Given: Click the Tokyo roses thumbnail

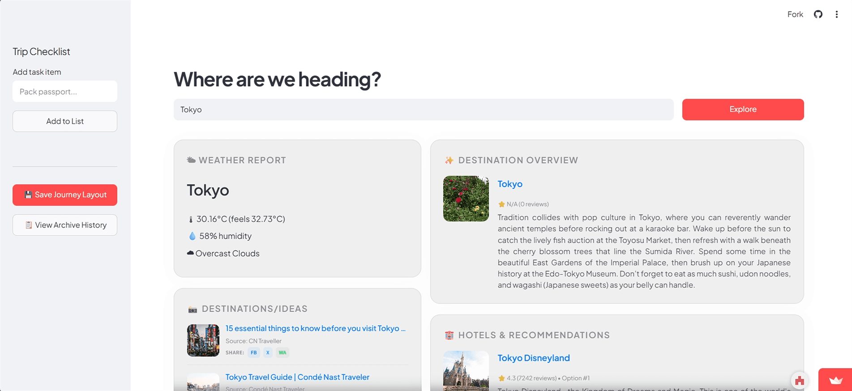Looking at the screenshot, I should [466, 199].
